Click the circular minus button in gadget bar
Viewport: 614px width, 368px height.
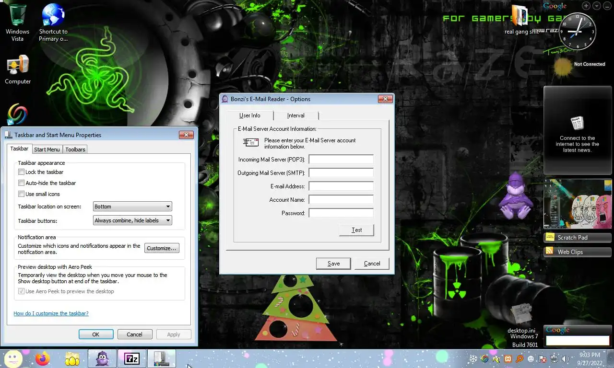[x=607, y=6]
